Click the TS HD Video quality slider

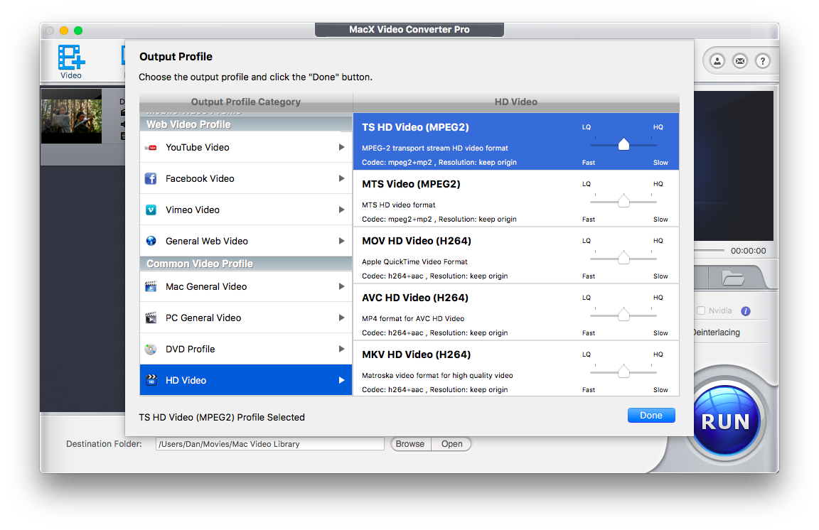[x=623, y=145]
